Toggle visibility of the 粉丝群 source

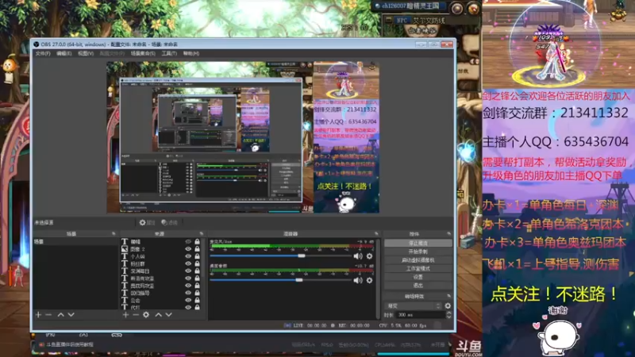[x=188, y=263]
